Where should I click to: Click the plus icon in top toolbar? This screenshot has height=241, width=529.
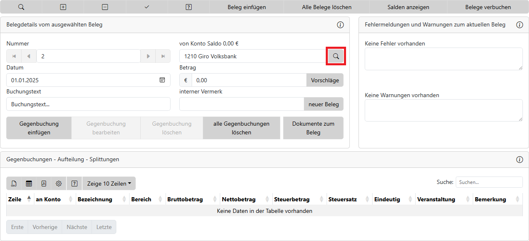coord(63,7)
